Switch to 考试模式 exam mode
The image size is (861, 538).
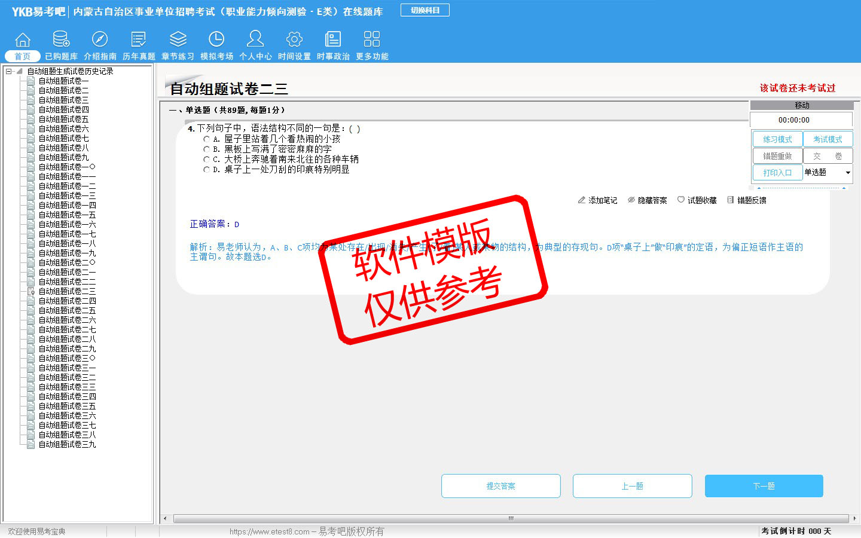[828, 139]
